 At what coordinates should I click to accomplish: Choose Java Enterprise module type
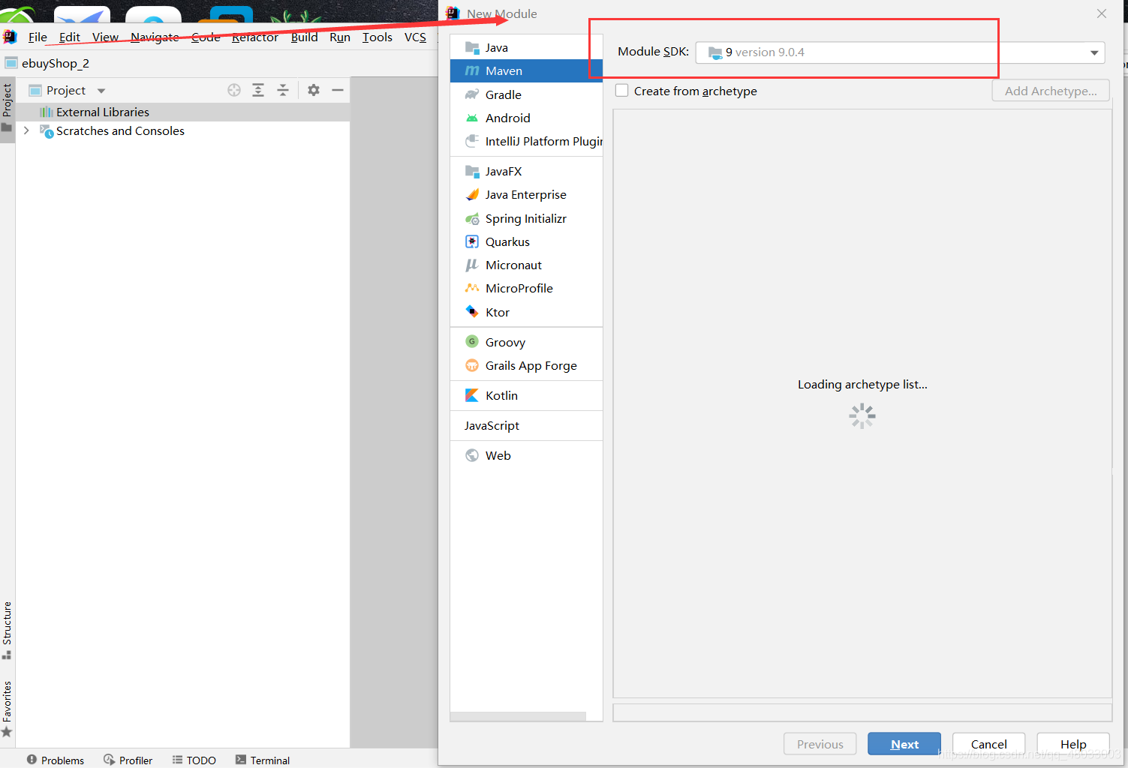tap(526, 194)
